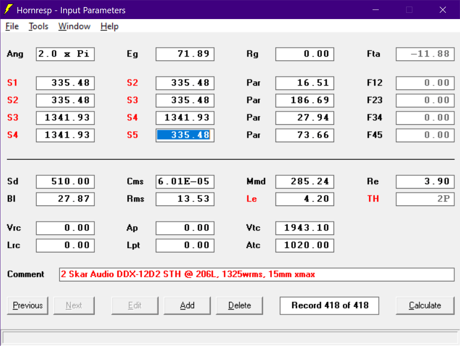This screenshot has height=346, width=460.
Task: Click the Par field with 186.69
Action: (305, 100)
